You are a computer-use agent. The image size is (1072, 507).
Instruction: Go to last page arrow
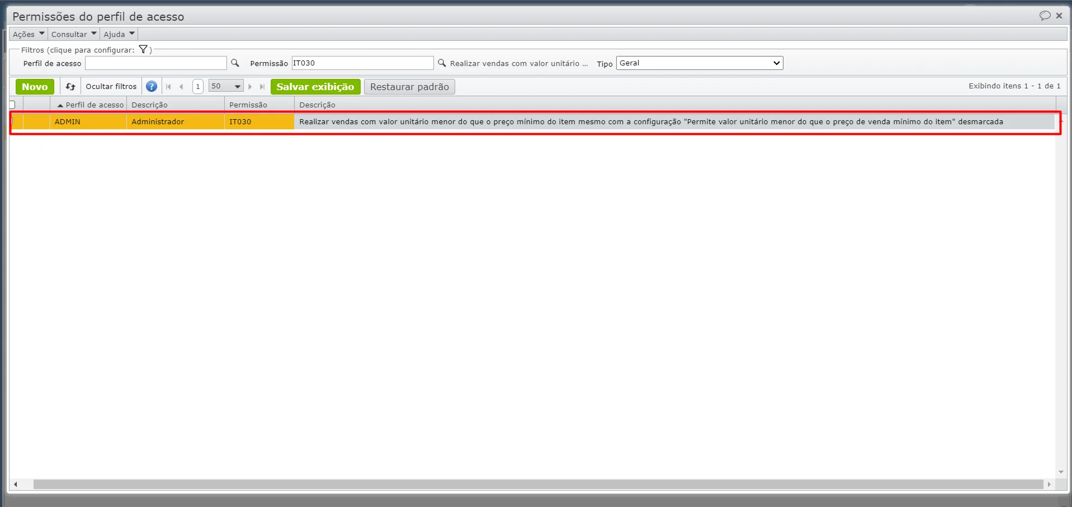(262, 87)
